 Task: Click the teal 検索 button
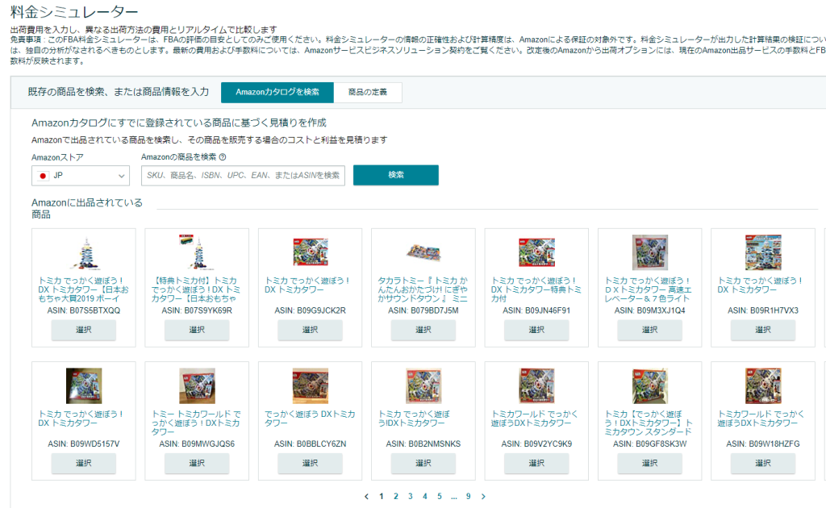click(x=395, y=175)
